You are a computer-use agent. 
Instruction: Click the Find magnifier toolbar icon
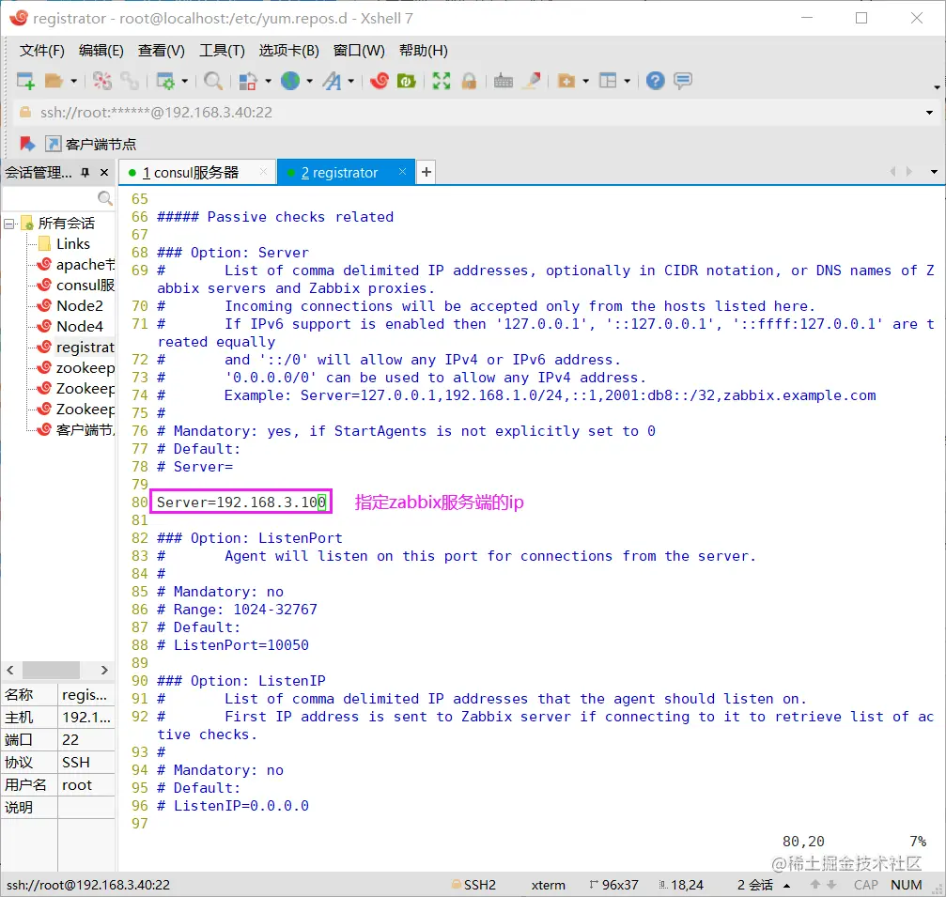point(212,80)
